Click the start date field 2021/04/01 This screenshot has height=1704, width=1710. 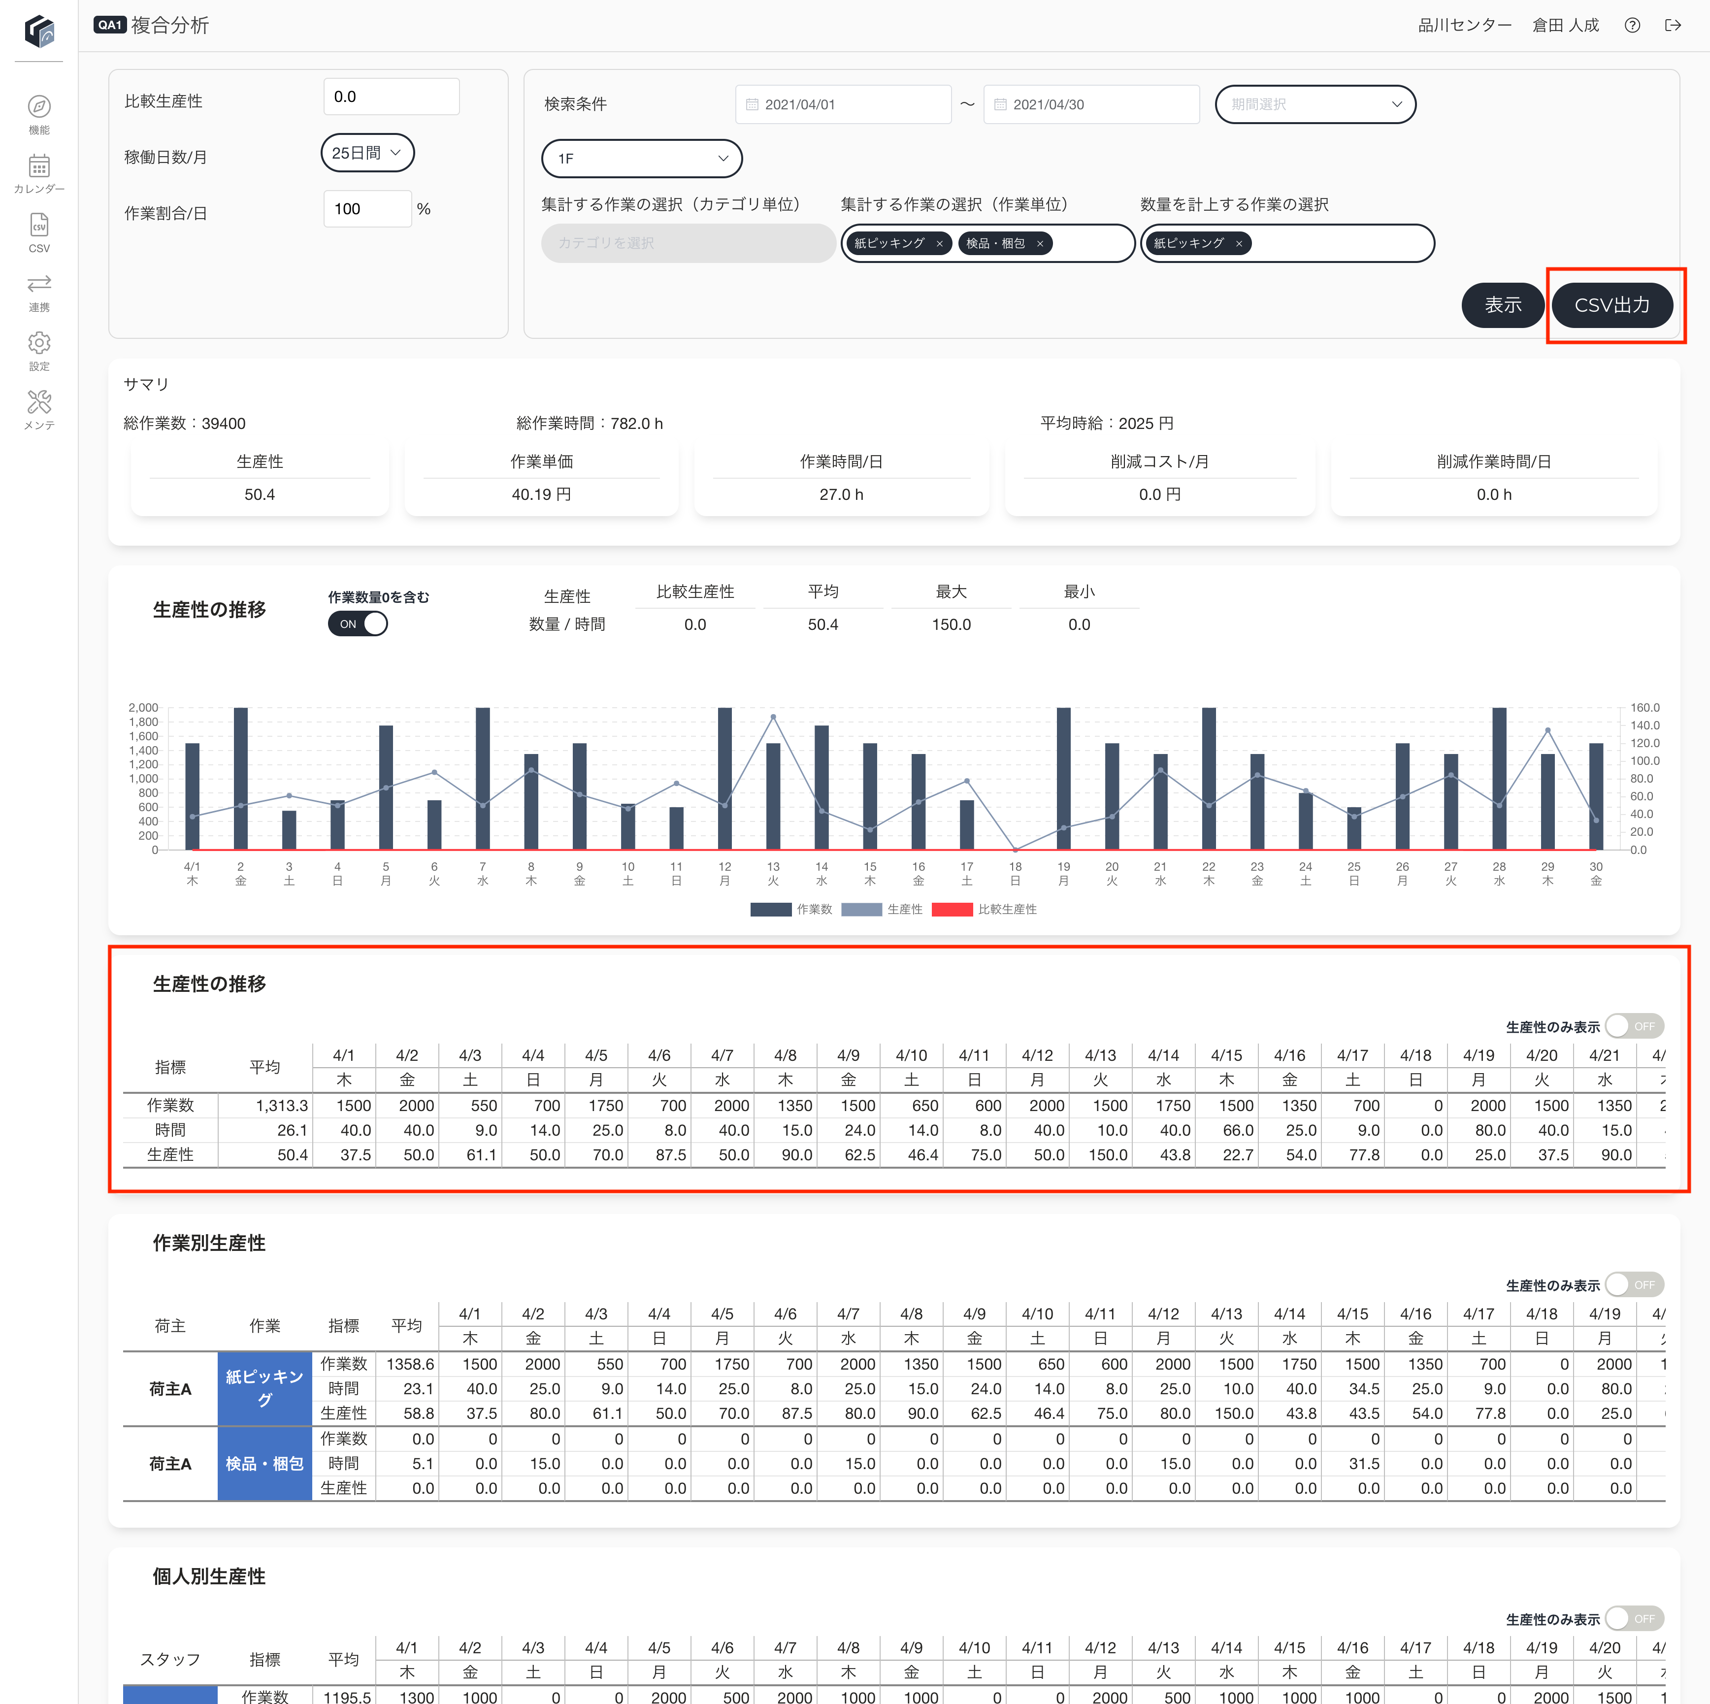pyautogui.click(x=843, y=104)
